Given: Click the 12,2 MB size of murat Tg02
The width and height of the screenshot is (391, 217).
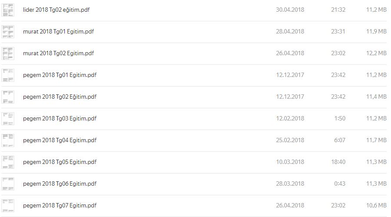Looking at the screenshot, I should 376,53.
